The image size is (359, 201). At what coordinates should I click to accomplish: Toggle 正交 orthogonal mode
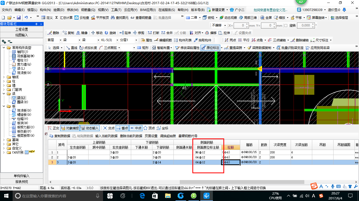54,128
